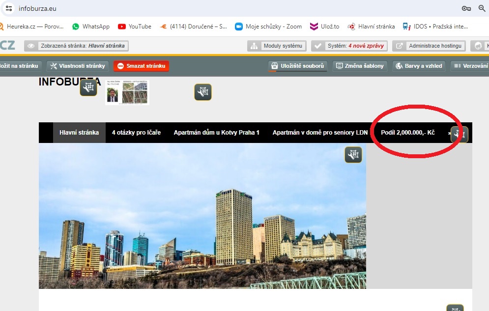Click the edit icon on the navigation menu
The height and width of the screenshot is (311, 489).
point(459,134)
